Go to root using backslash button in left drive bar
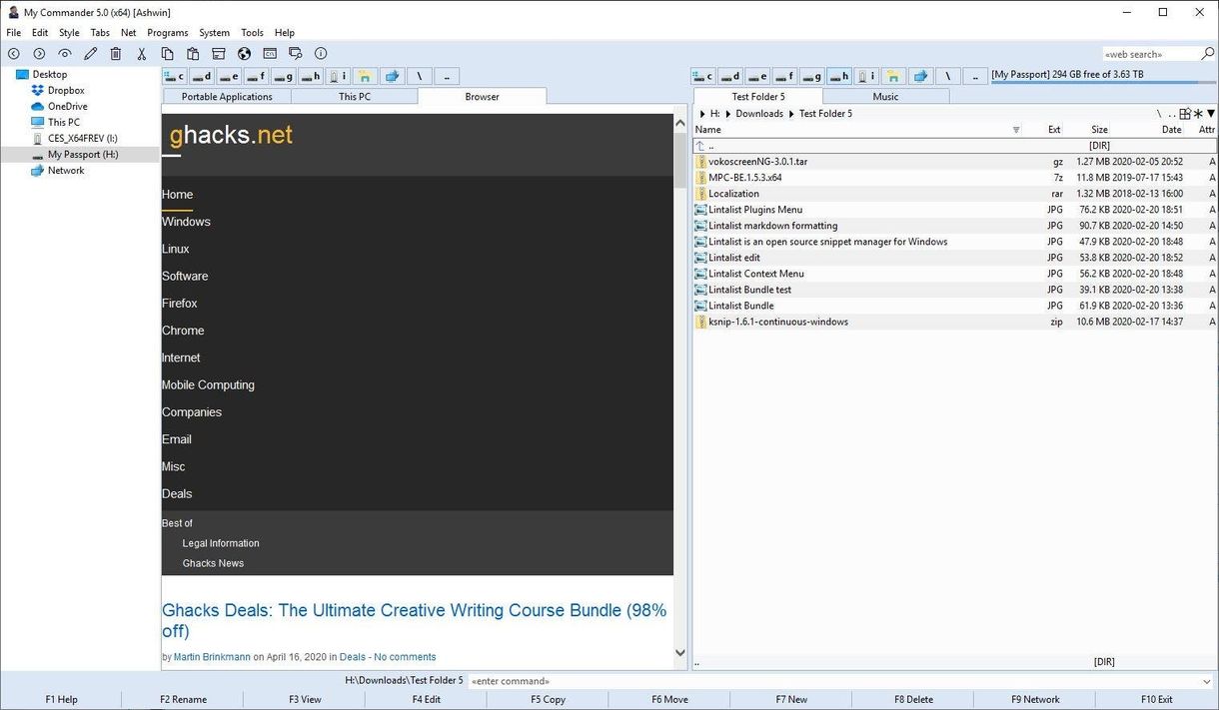The width and height of the screenshot is (1219, 710). click(420, 76)
